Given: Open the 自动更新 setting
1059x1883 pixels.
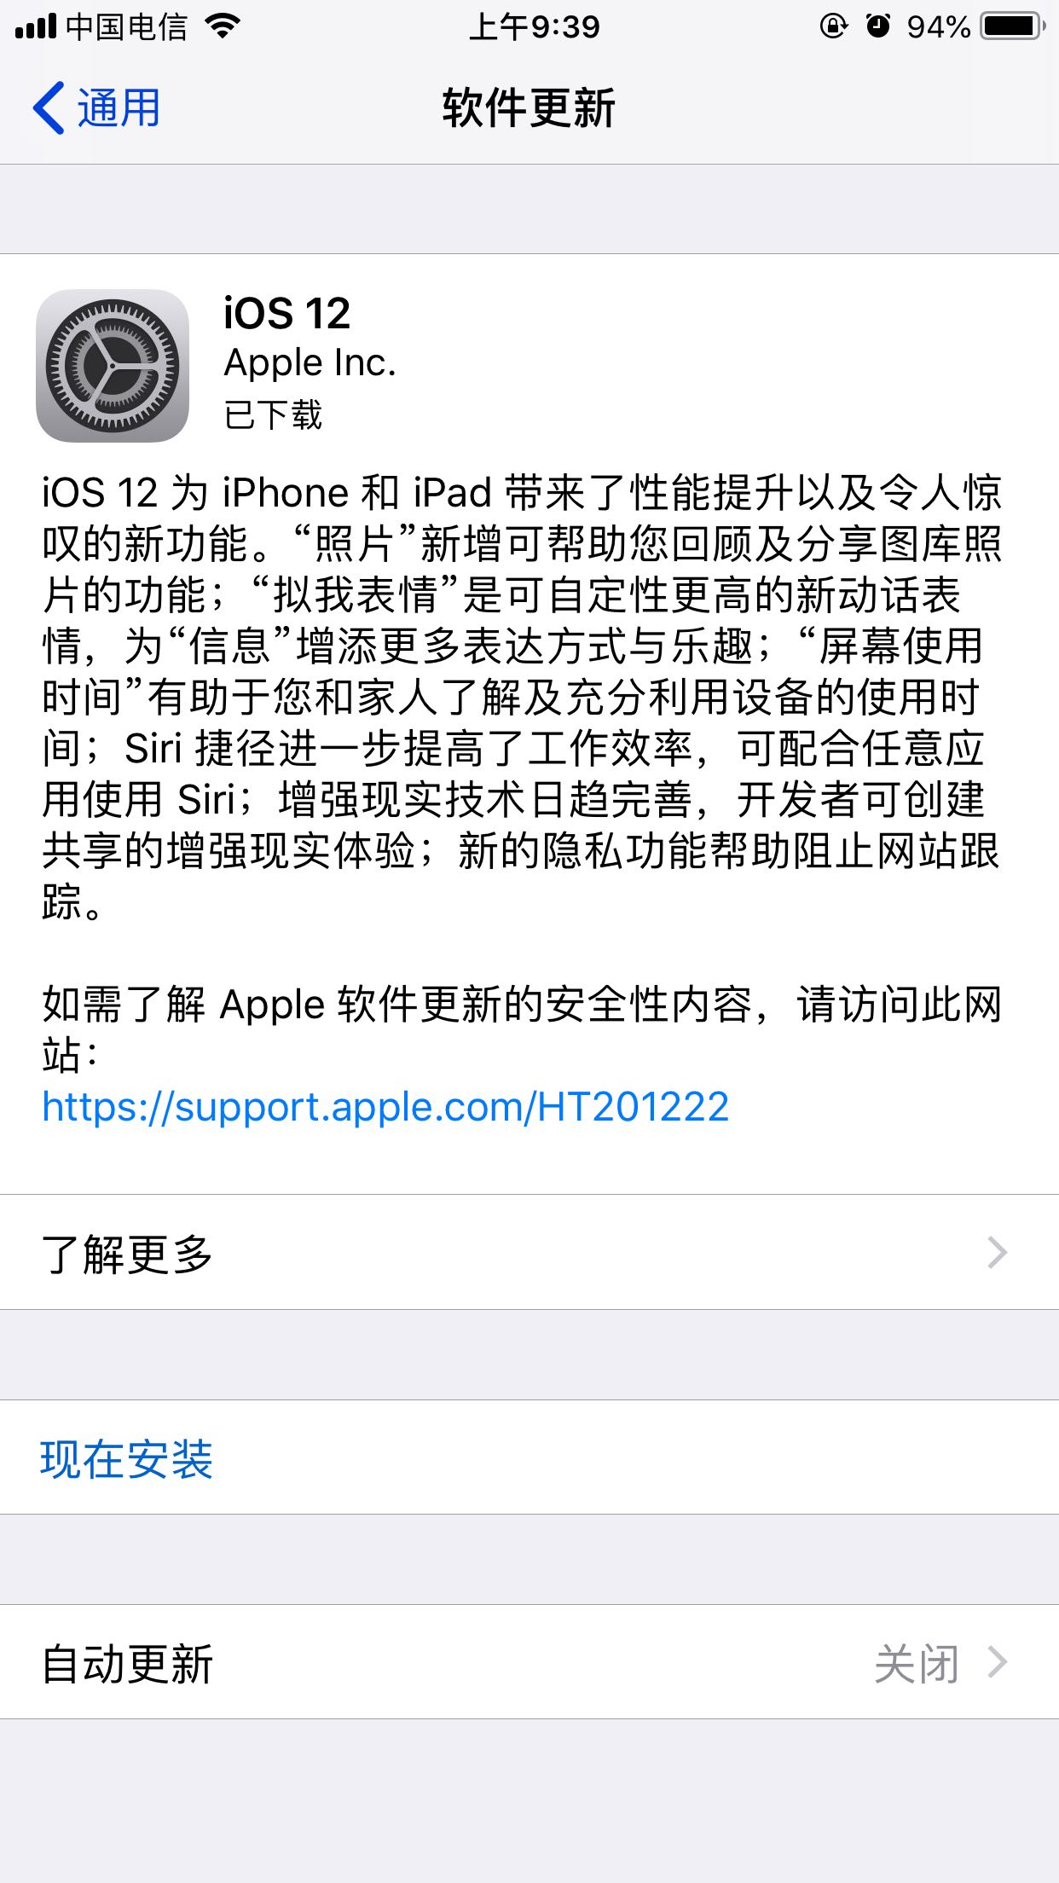Looking at the screenshot, I should click(x=529, y=1663).
